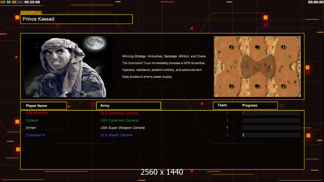
Task: Click the Progress column header label
Action: (250, 105)
